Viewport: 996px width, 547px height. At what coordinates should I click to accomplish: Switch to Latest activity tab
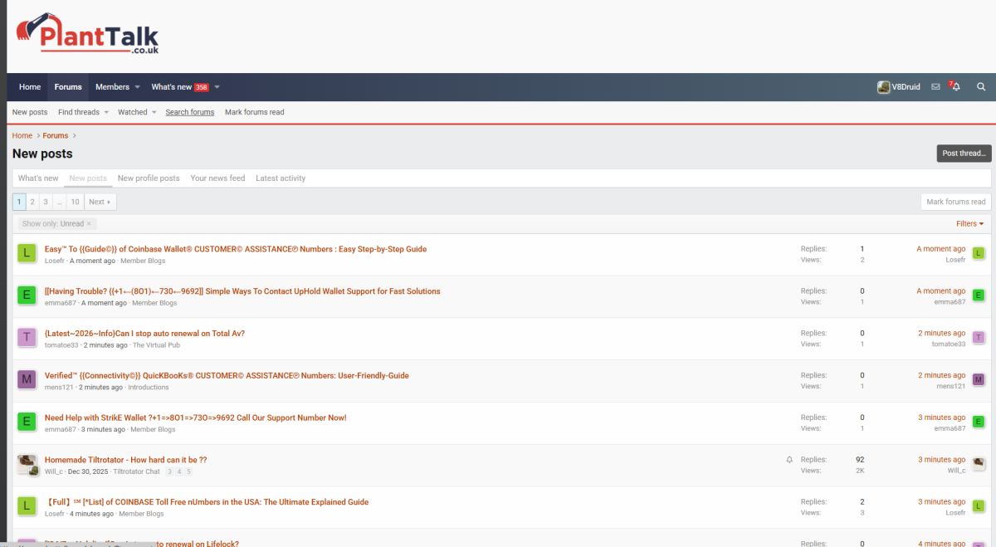tap(281, 178)
